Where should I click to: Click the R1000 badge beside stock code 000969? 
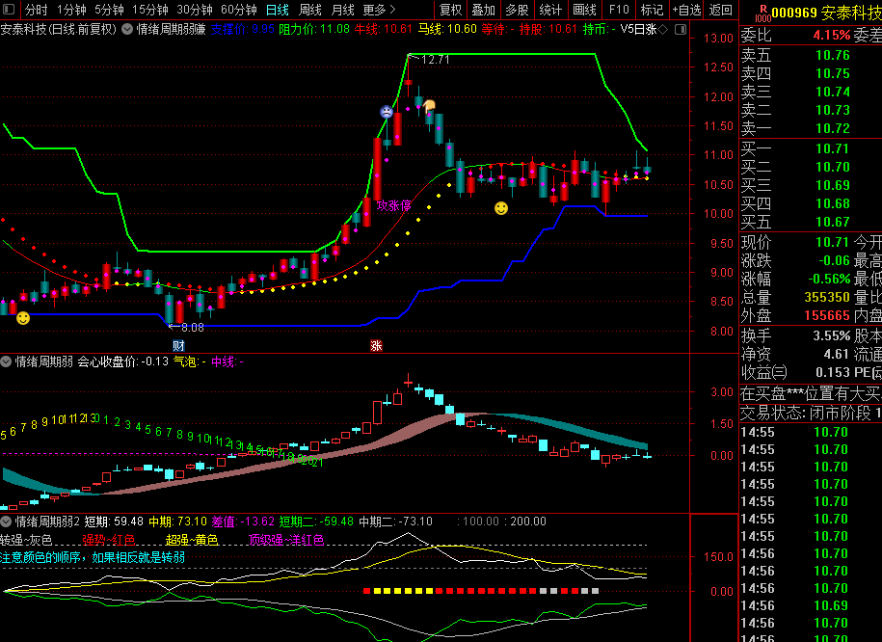(762, 12)
